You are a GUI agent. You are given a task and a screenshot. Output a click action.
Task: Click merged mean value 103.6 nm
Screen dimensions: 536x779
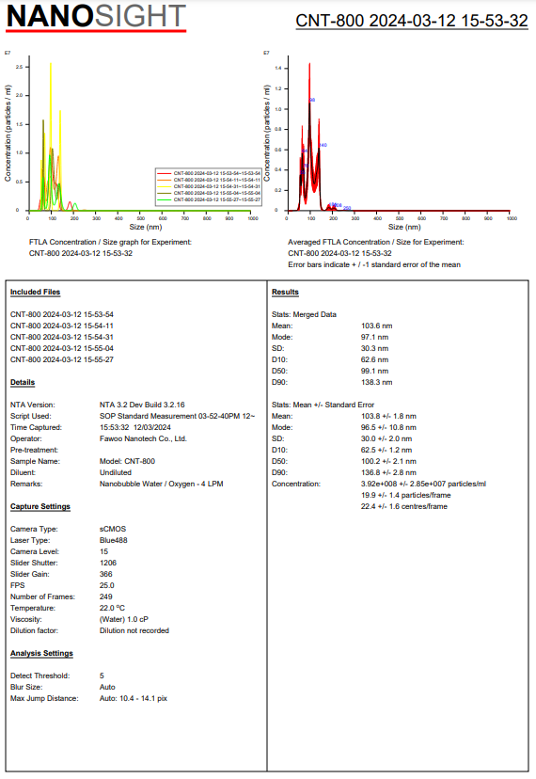pos(376,326)
